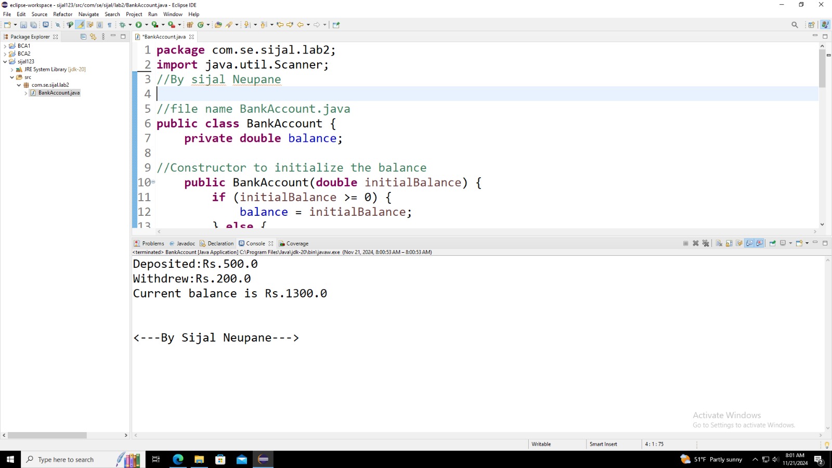832x468 pixels.
Task: Remove launch with the console X icon
Action: click(696, 243)
